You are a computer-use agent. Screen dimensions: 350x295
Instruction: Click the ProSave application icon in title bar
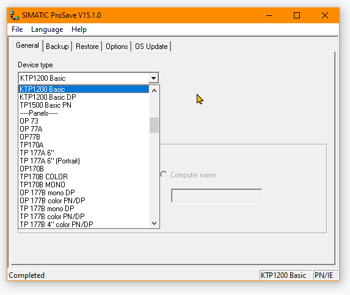14,15
